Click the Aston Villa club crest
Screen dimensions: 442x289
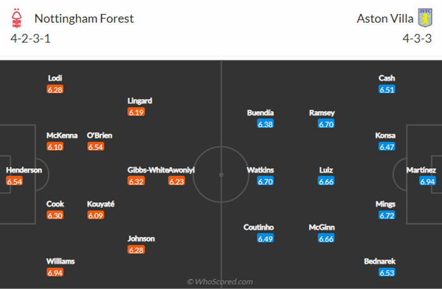point(425,18)
